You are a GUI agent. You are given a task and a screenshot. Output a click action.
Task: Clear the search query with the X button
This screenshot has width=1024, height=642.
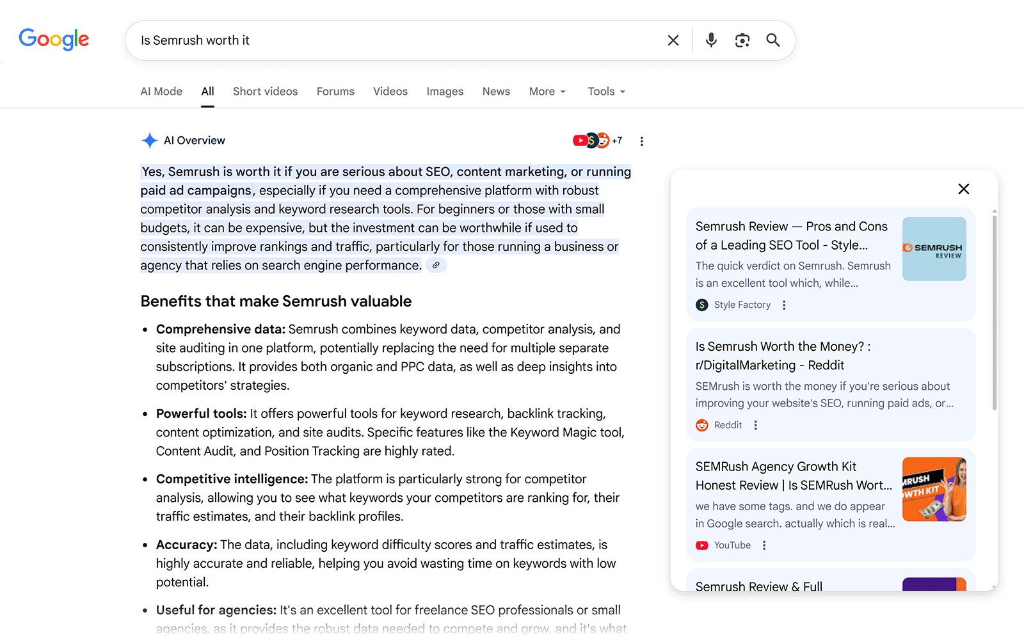click(673, 40)
